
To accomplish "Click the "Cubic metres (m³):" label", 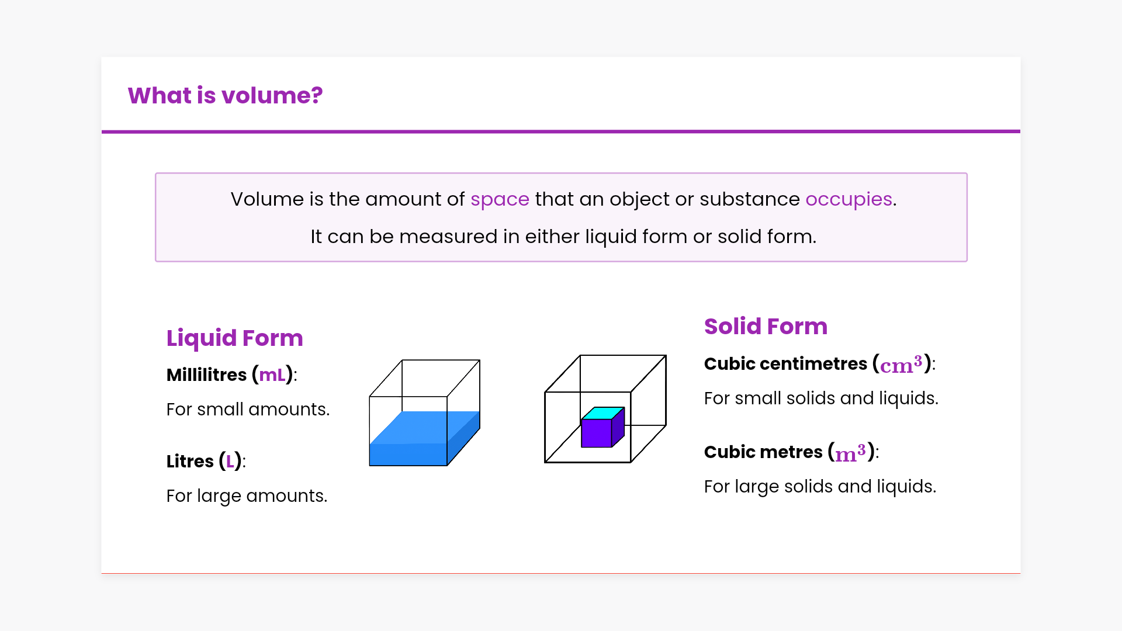I will 791,452.
